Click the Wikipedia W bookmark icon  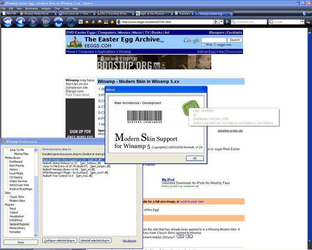(80, 22)
